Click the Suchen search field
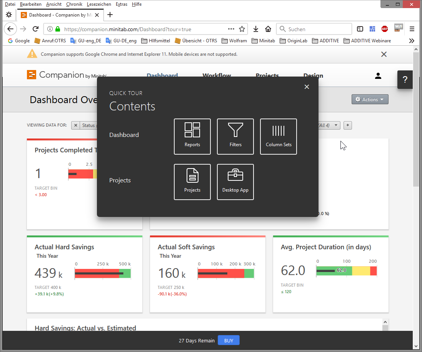 pyautogui.click(x=314, y=29)
